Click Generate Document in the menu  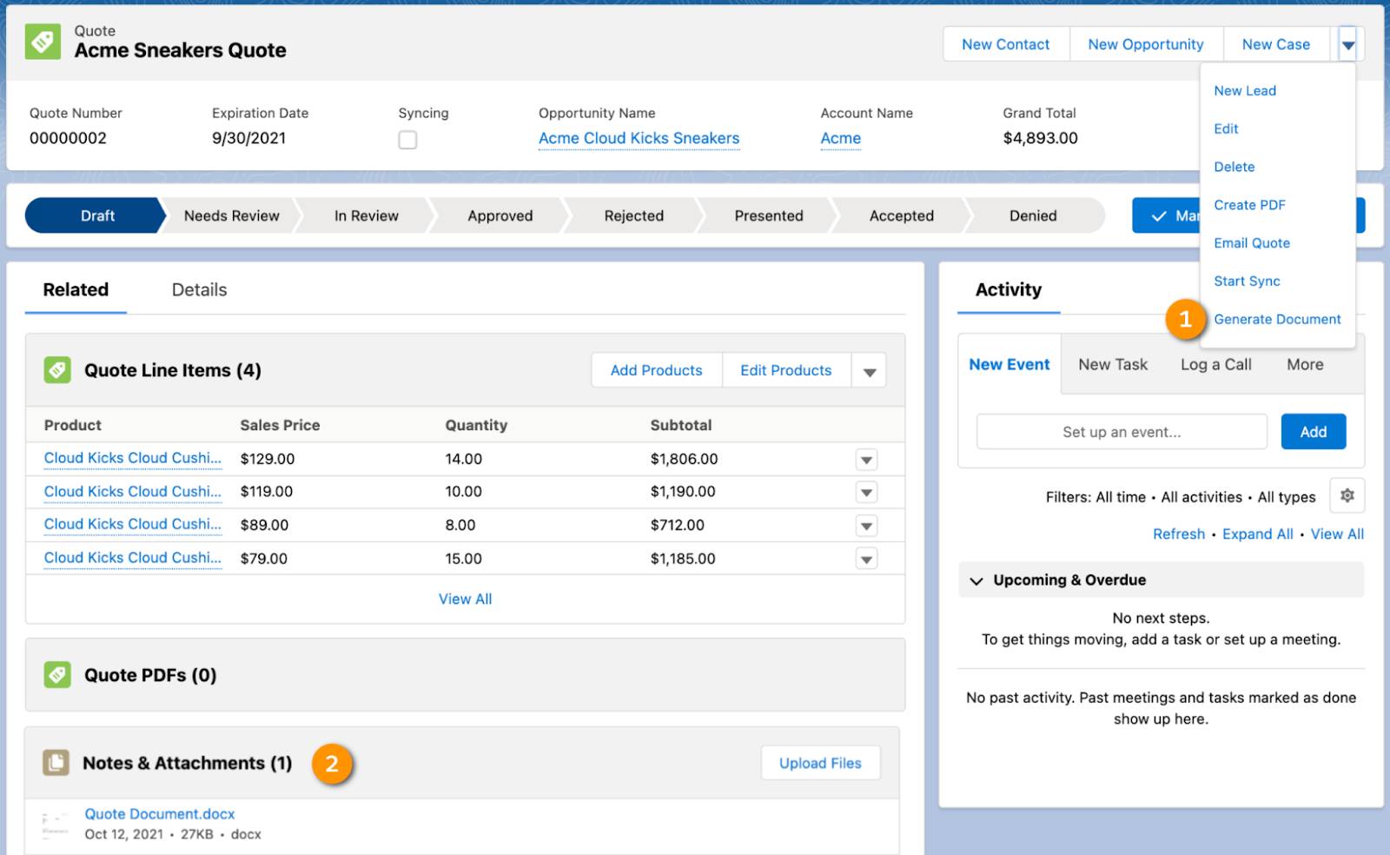[1277, 320]
